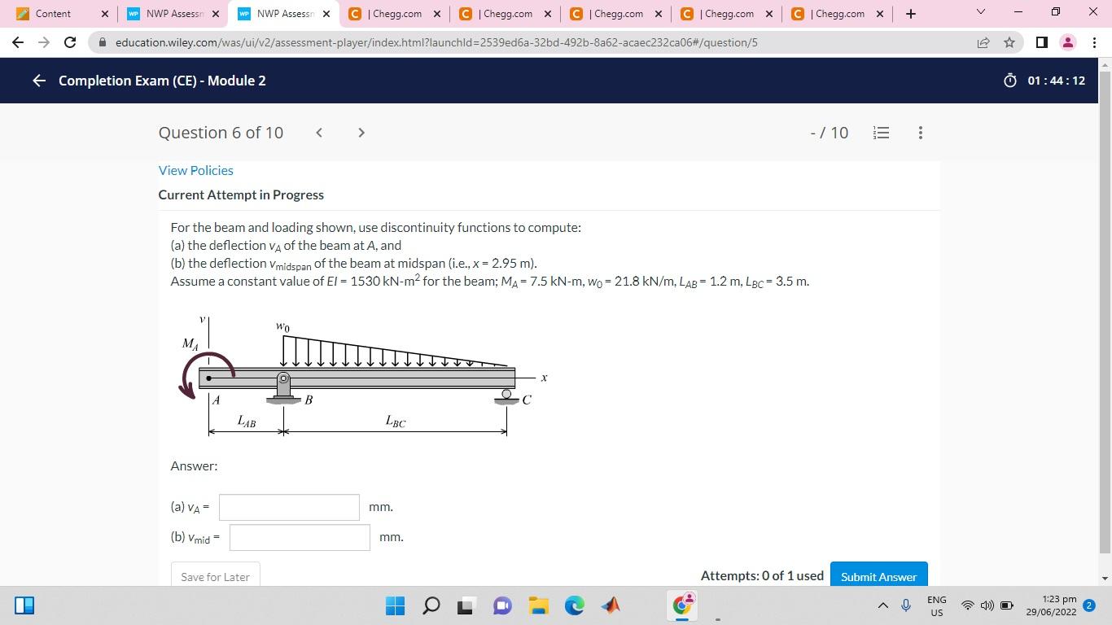Screen dimensions: 1112x625
Task: Advance to the next question with the right chevron
Action: (x=361, y=132)
